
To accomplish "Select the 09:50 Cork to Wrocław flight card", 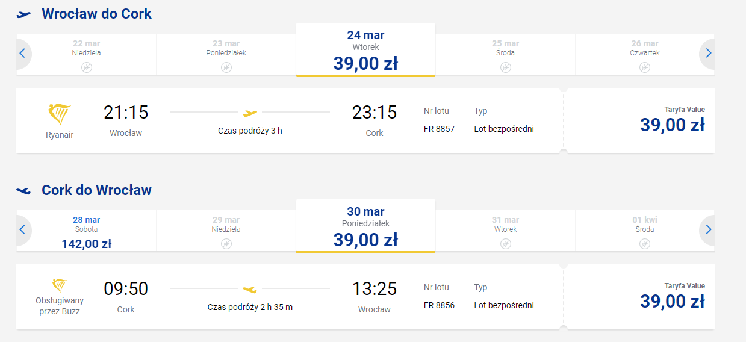I will [x=290, y=297].
